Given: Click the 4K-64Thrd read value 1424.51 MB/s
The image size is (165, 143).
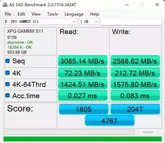Looking at the screenshot, I should click(x=82, y=84).
